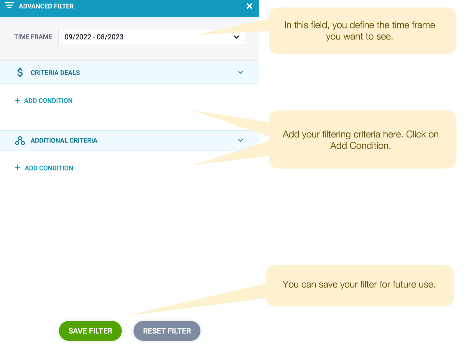Close the Advanced Filter panel
Image resolution: width=469 pixels, height=354 pixels.
click(249, 6)
